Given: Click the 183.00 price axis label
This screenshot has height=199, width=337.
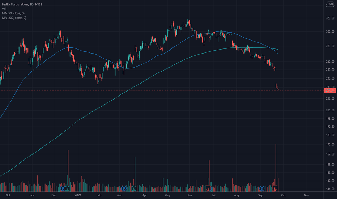Looking at the screenshot, I should coord(330,135).
